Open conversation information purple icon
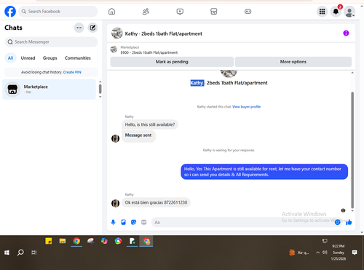Screen dimensions: 364x270 346,33
